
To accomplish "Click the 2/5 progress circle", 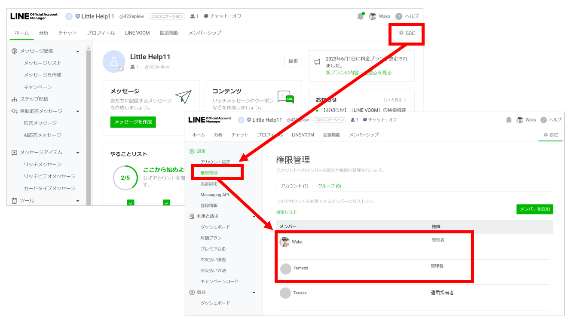I will (125, 177).
